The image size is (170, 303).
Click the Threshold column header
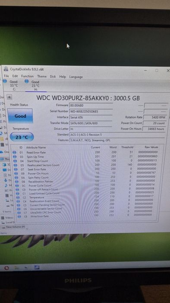coord(127,147)
